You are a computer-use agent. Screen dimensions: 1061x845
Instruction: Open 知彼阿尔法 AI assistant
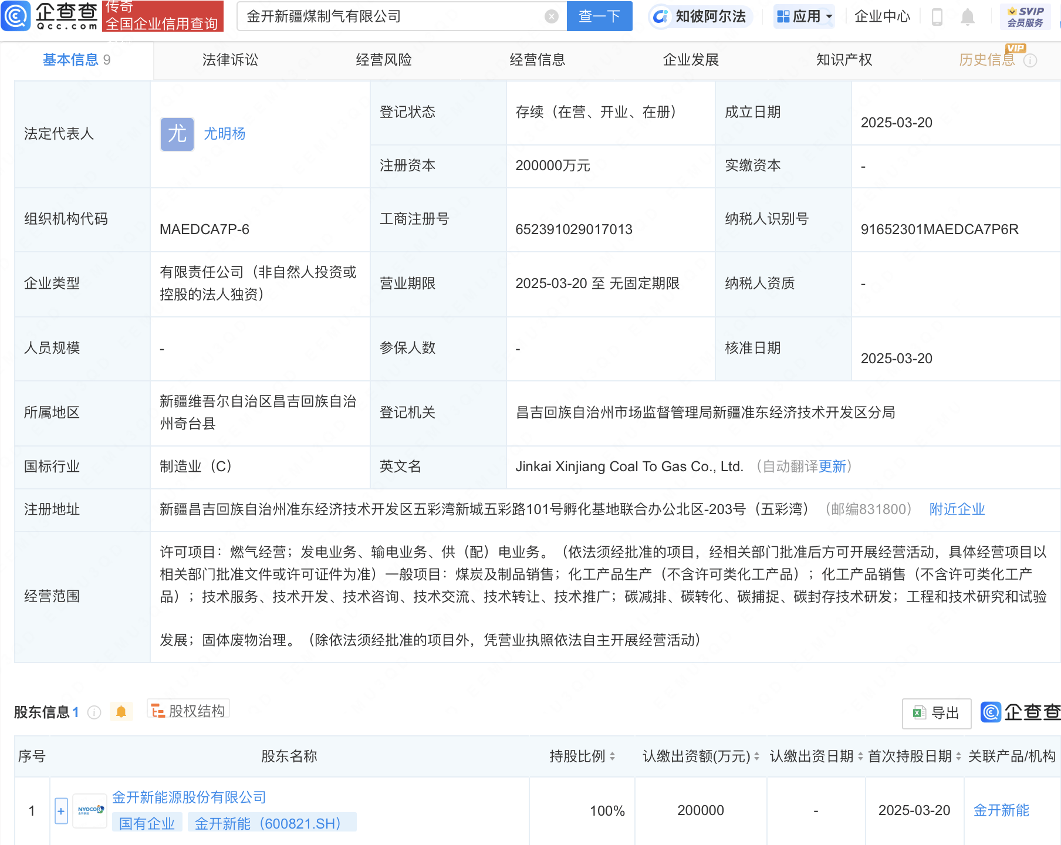[701, 16]
